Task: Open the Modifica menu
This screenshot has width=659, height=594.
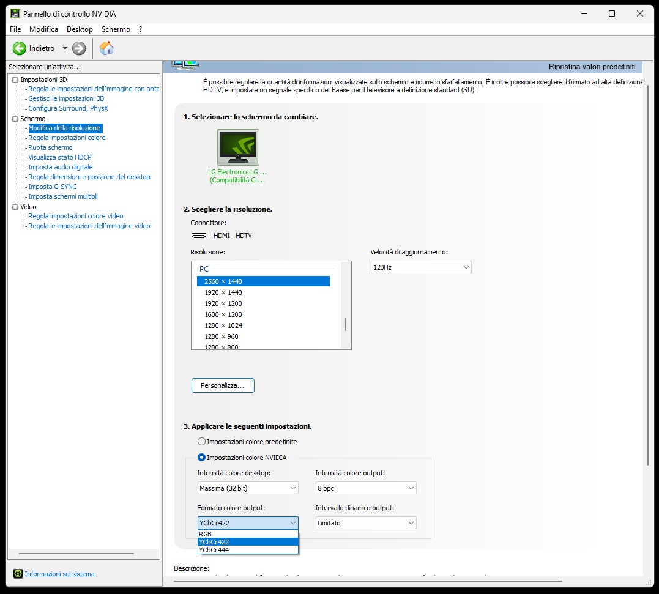Action: tap(43, 29)
